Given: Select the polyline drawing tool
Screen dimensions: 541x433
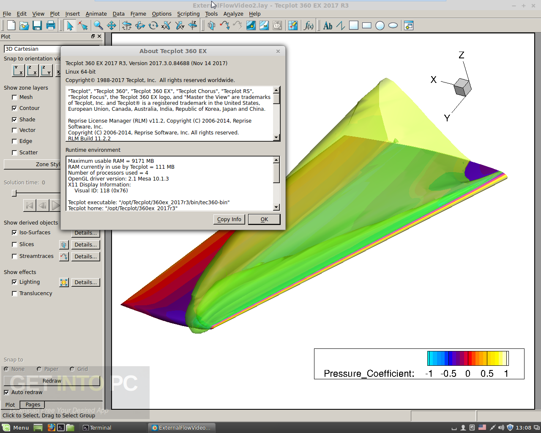Looking at the screenshot, I should click(341, 25).
